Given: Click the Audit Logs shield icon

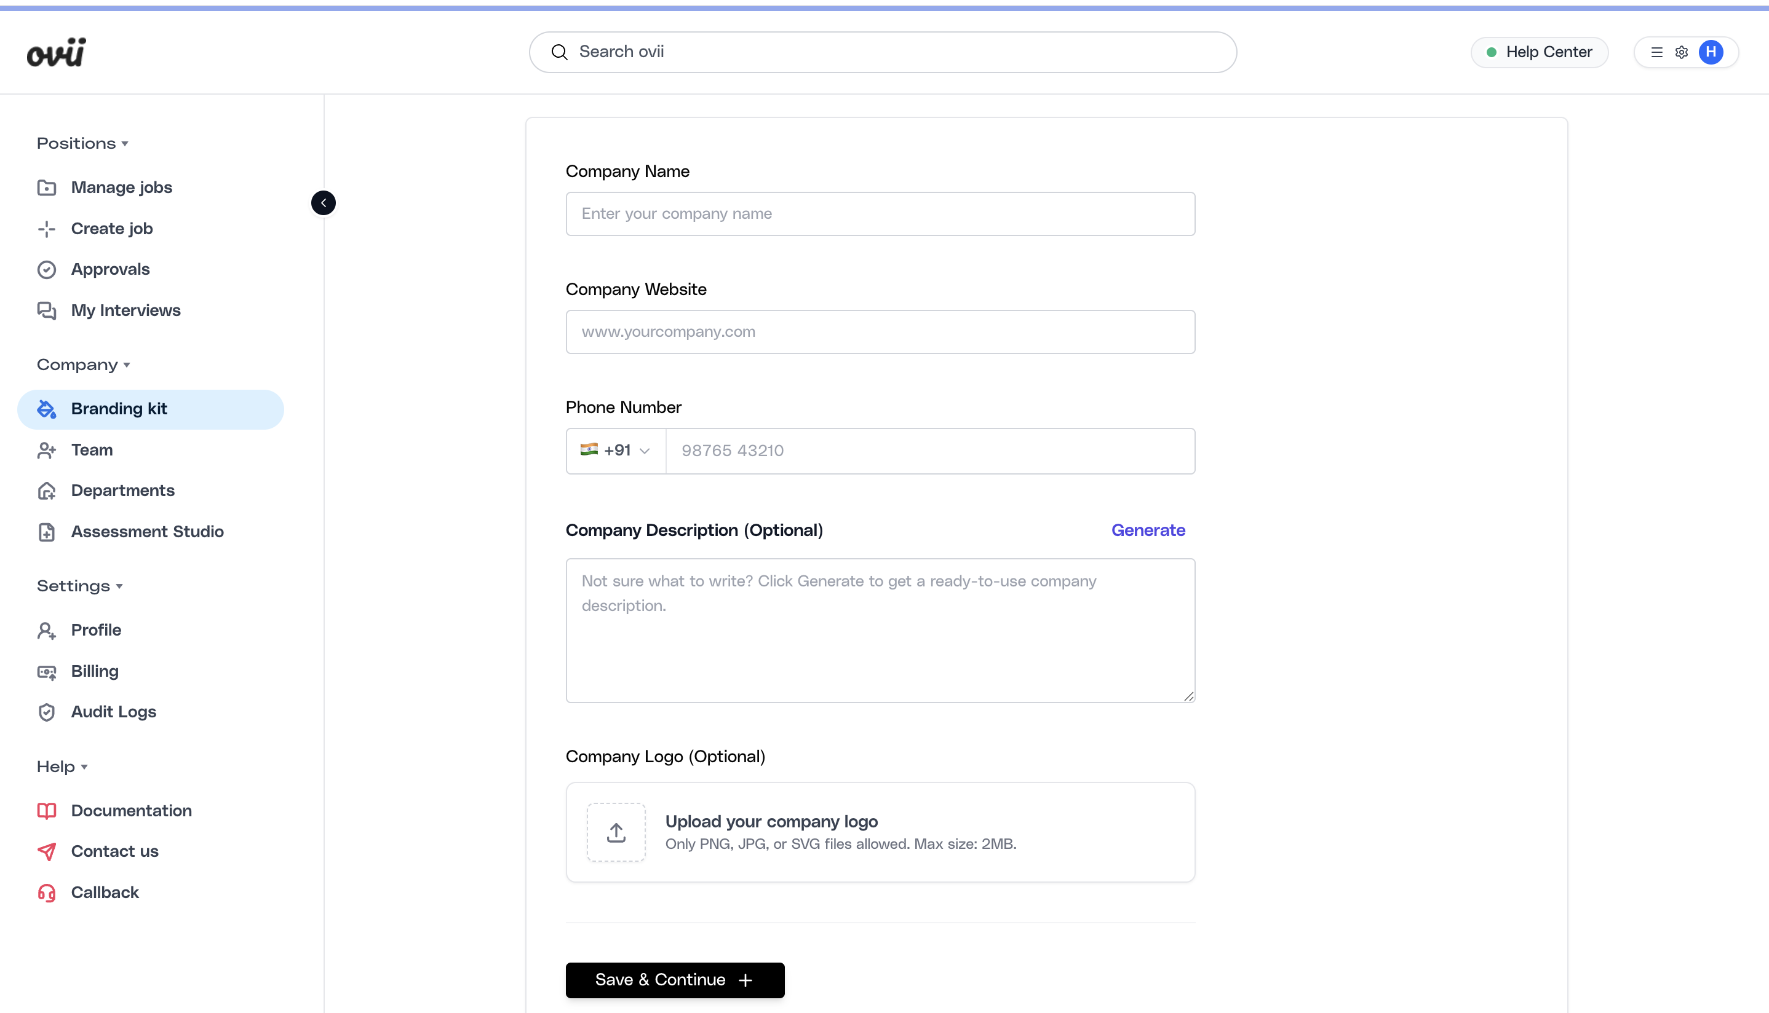Looking at the screenshot, I should point(46,712).
